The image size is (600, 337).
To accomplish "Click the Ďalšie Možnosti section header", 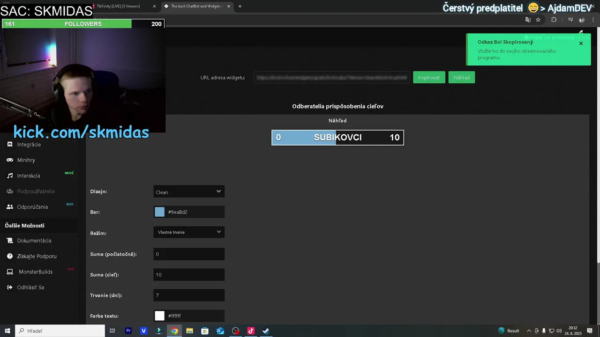I will pos(25,226).
